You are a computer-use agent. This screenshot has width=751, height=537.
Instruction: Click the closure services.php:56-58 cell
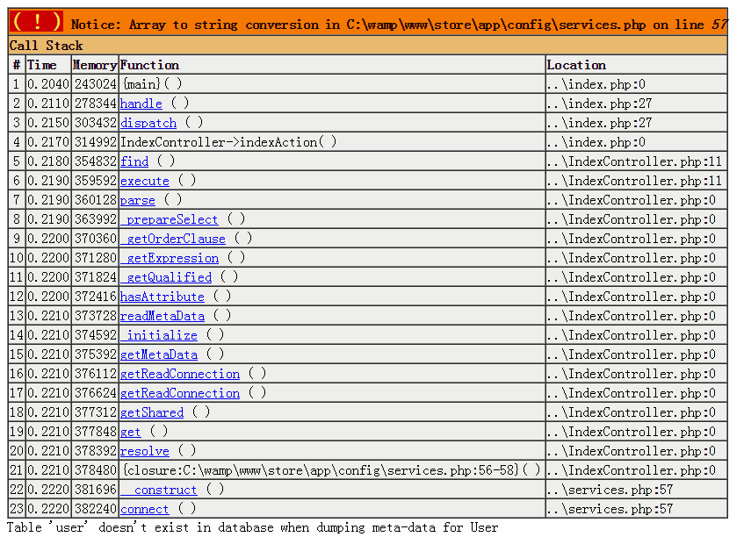[332, 470]
